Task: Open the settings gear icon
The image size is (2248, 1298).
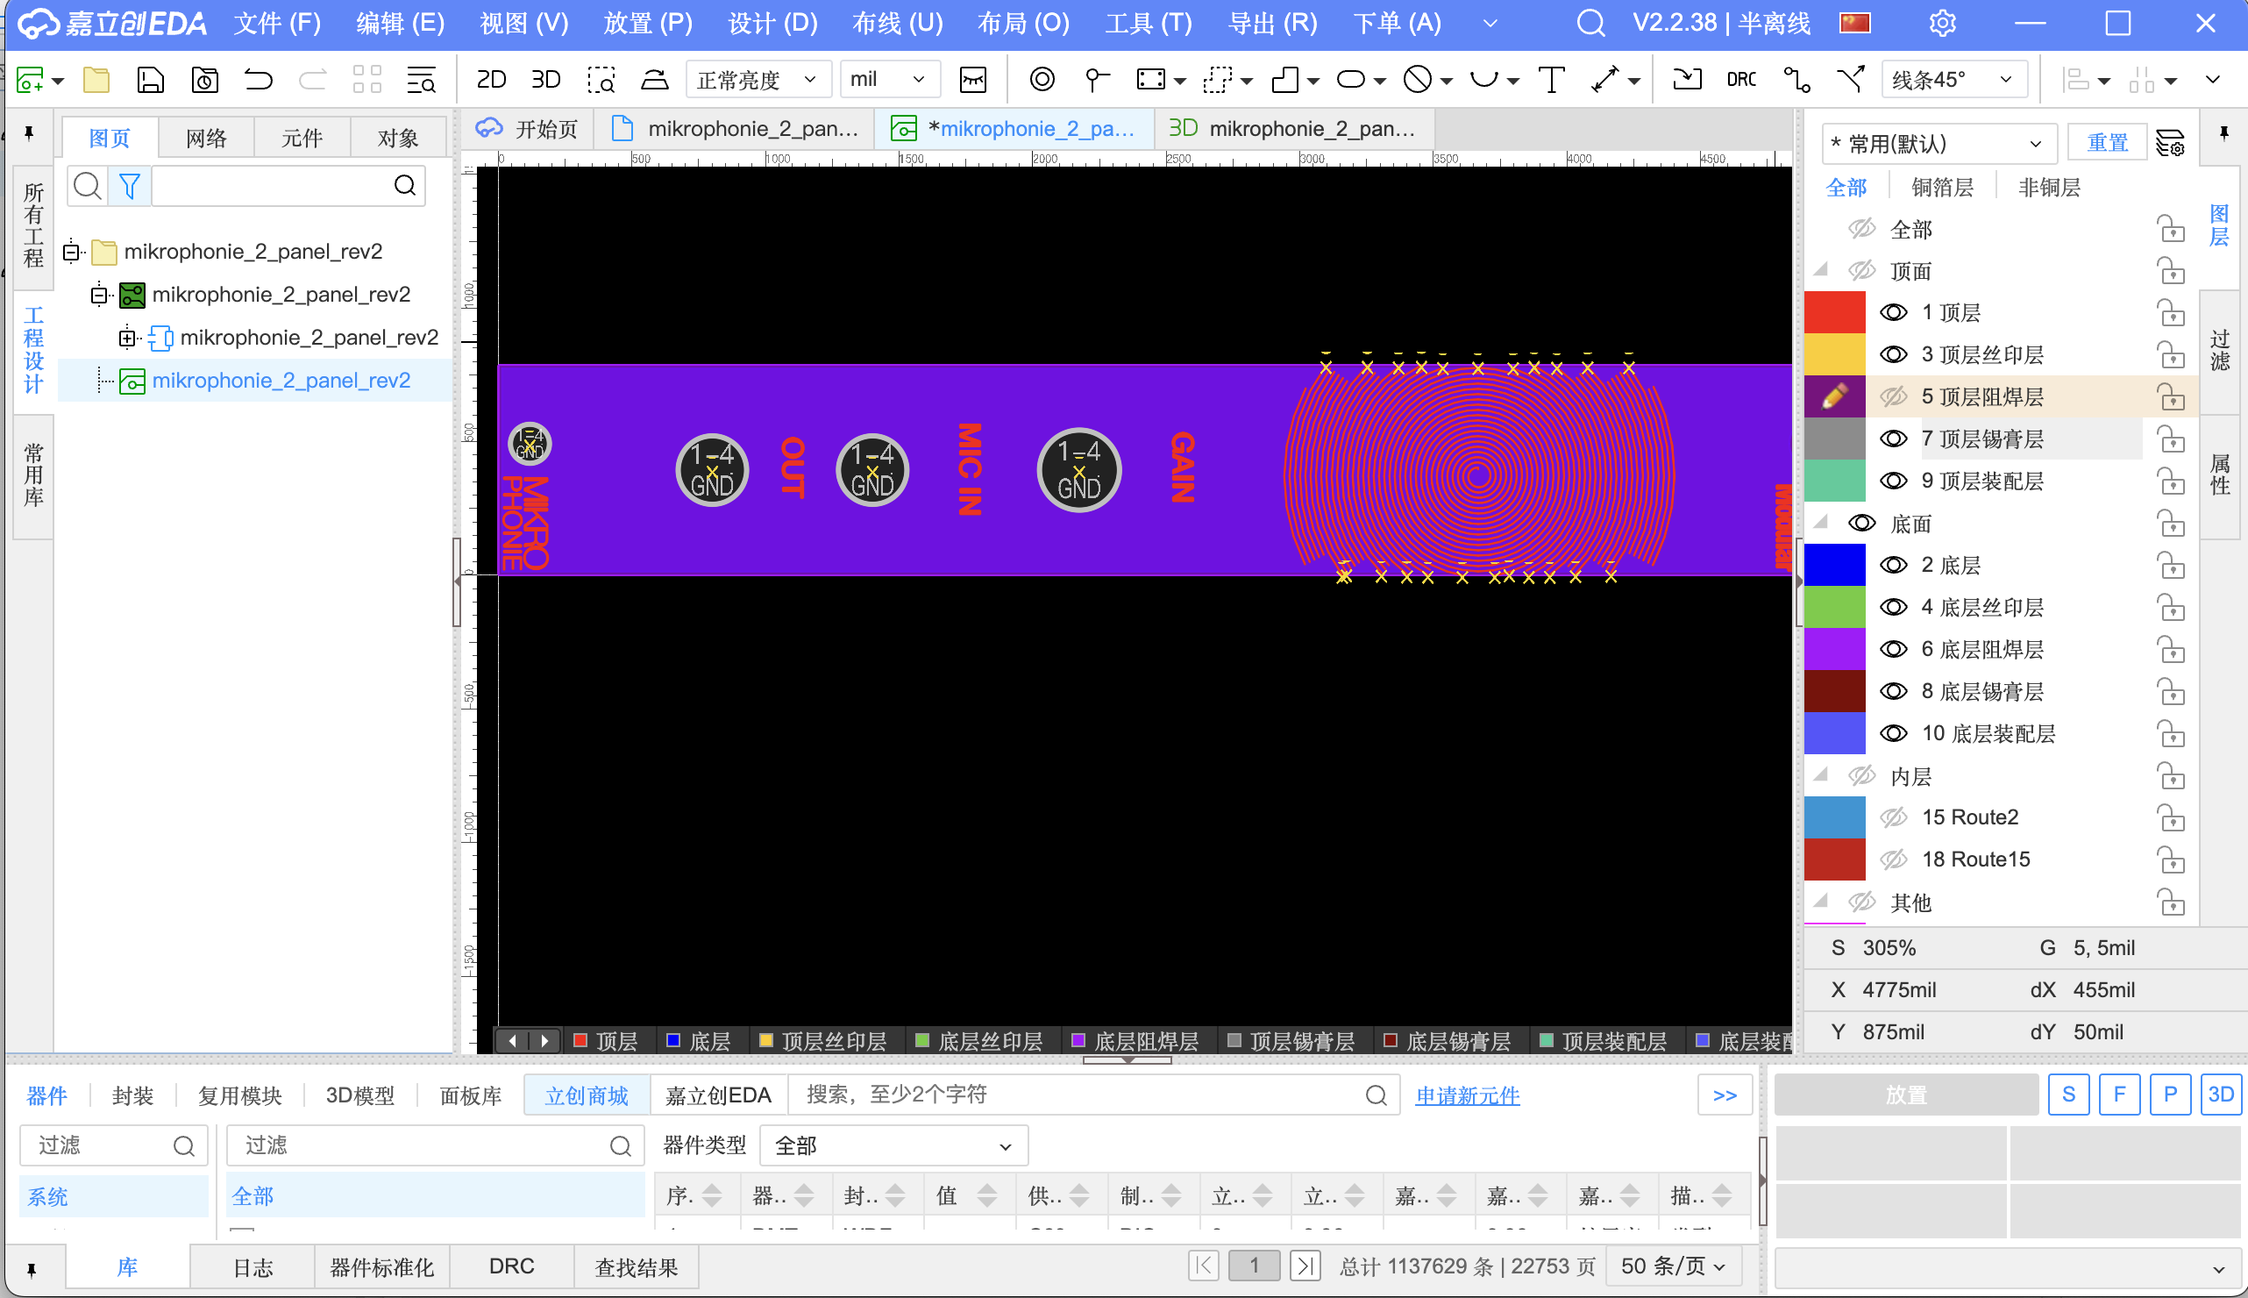Action: [x=1941, y=23]
